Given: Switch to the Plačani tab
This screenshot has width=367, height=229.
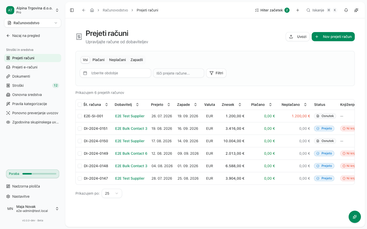Looking at the screenshot, I should pyautogui.click(x=98, y=60).
